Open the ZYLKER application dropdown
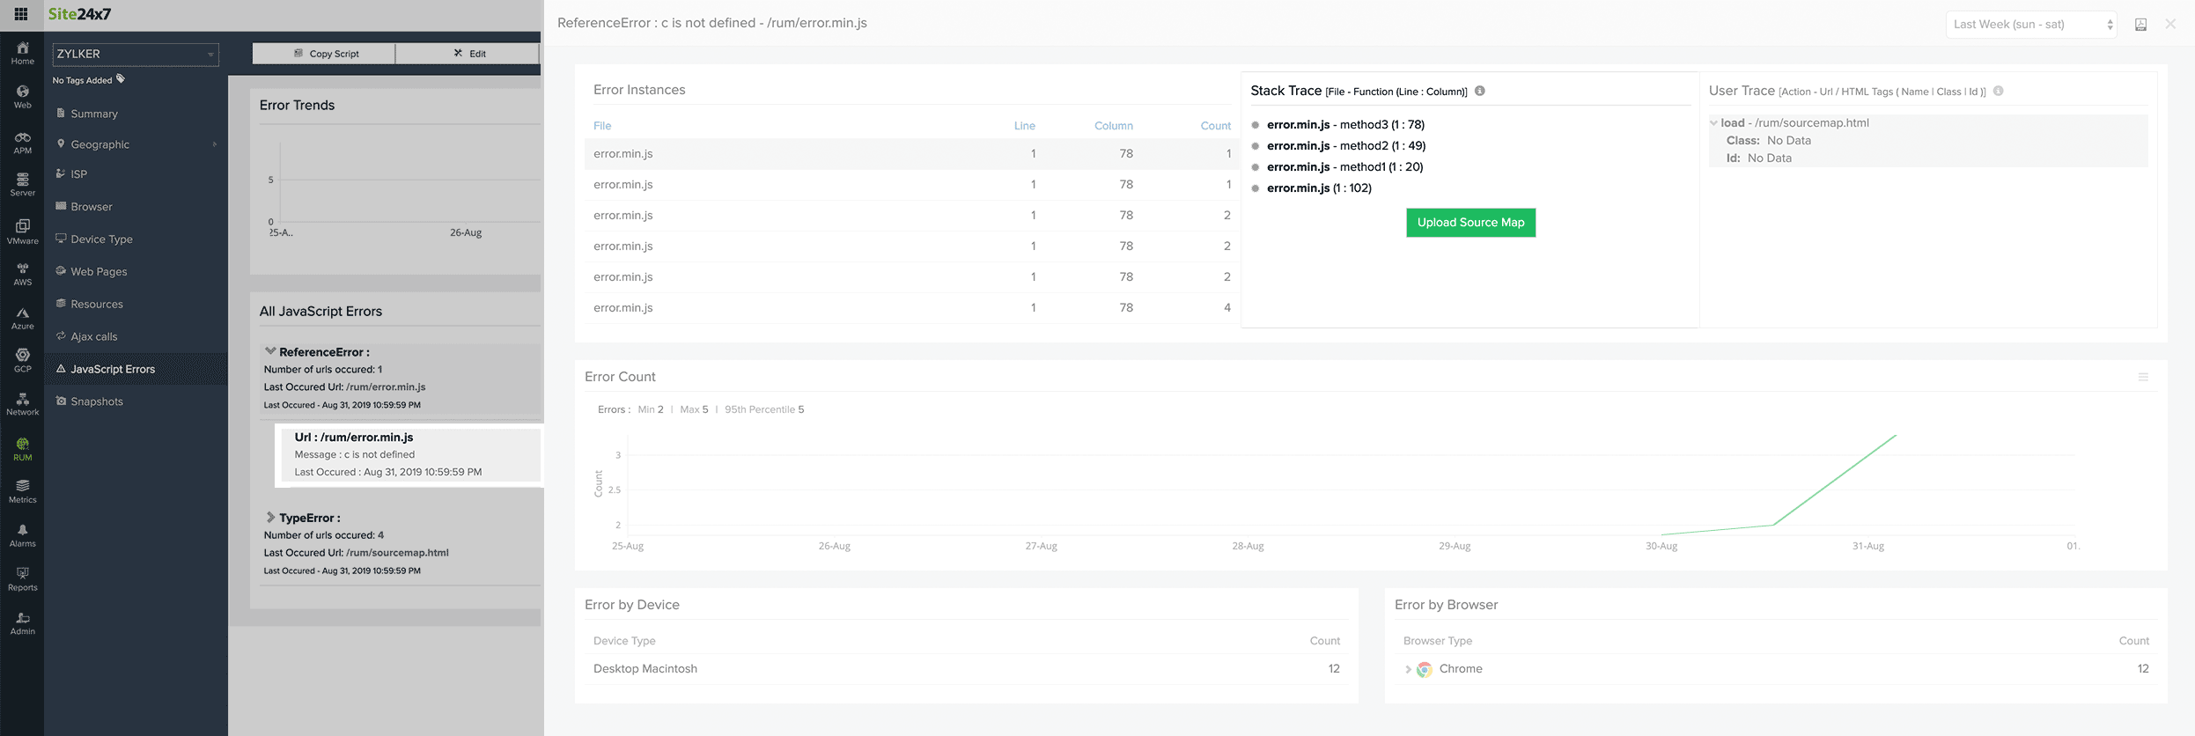 135,55
